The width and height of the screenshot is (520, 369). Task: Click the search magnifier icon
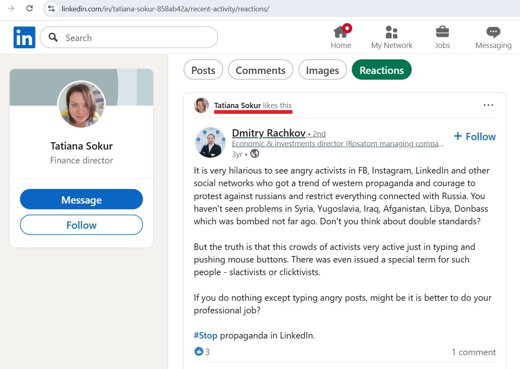click(x=52, y=37)
